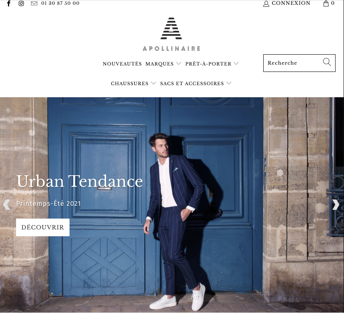Expand Sacs et Accessoires dropdown
This screenshot has width=344, height=313.
click(196, 83)
